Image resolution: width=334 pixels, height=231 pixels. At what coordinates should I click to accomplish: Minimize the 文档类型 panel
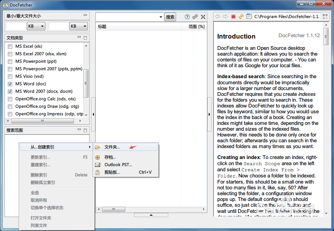coord(79,37)
